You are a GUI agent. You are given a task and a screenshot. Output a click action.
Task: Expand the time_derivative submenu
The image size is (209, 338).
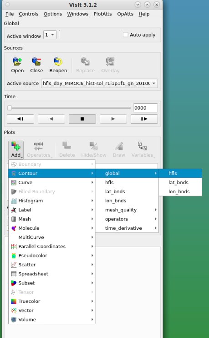(127, 228)
